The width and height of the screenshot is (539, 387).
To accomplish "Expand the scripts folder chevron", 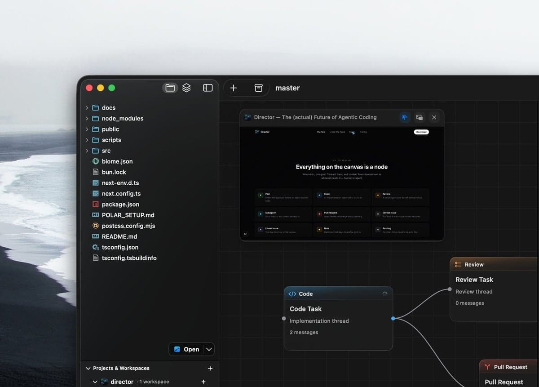I will tap(87, 140).
